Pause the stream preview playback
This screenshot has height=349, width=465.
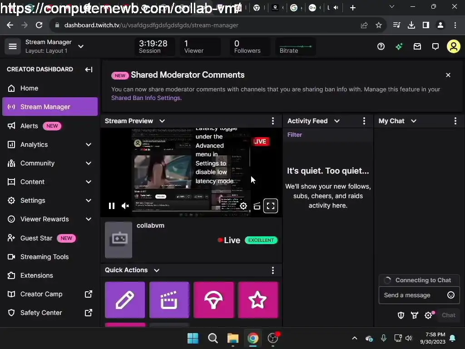tap(112, 206)
